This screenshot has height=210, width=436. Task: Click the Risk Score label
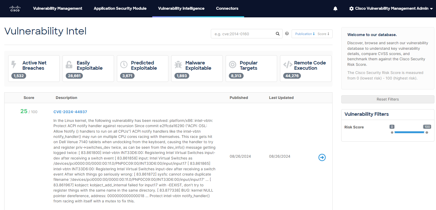tap(354, 127)
